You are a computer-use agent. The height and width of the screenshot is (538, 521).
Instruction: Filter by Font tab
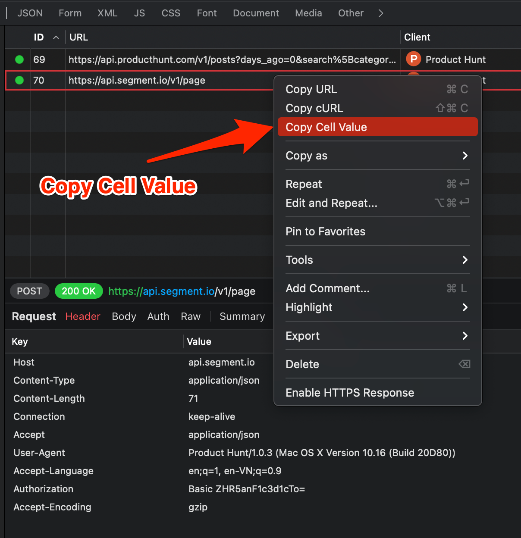coord(207,13)
